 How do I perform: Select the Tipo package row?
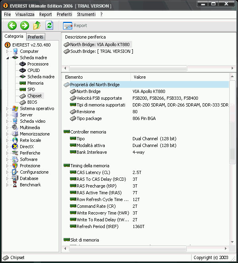[x=146, y=118]
